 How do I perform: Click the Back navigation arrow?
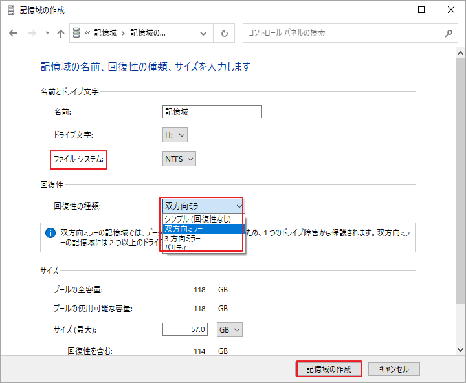click(x=14, y=33)
